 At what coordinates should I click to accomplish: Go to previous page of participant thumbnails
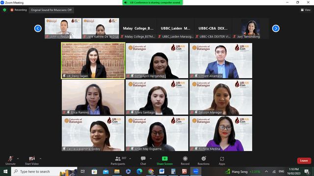pyautogui.click(x=38, y=28)
